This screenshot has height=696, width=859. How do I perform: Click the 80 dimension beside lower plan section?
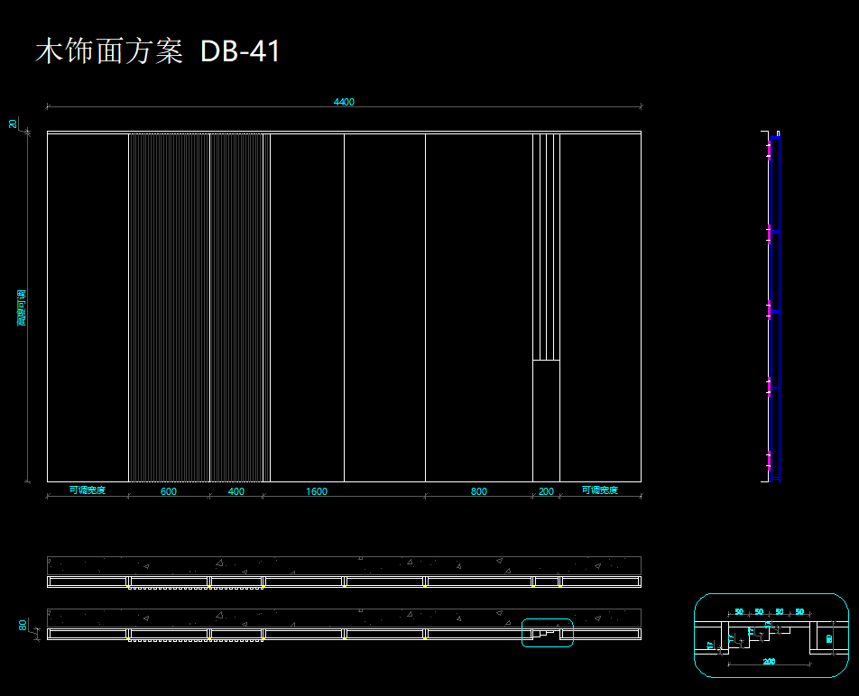(x=23, y=624)
